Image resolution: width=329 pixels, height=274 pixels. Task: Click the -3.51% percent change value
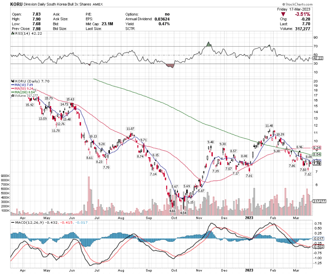click(x=303, y=14)
